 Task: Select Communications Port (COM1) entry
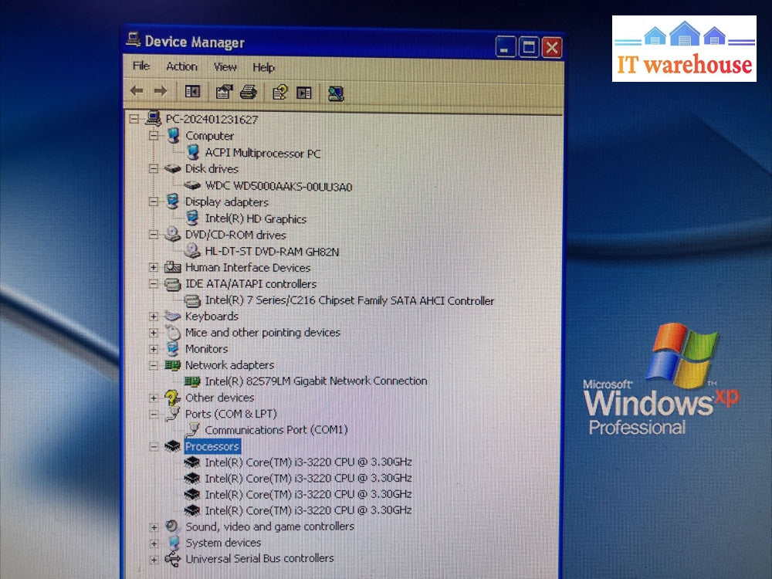(276, 429)
